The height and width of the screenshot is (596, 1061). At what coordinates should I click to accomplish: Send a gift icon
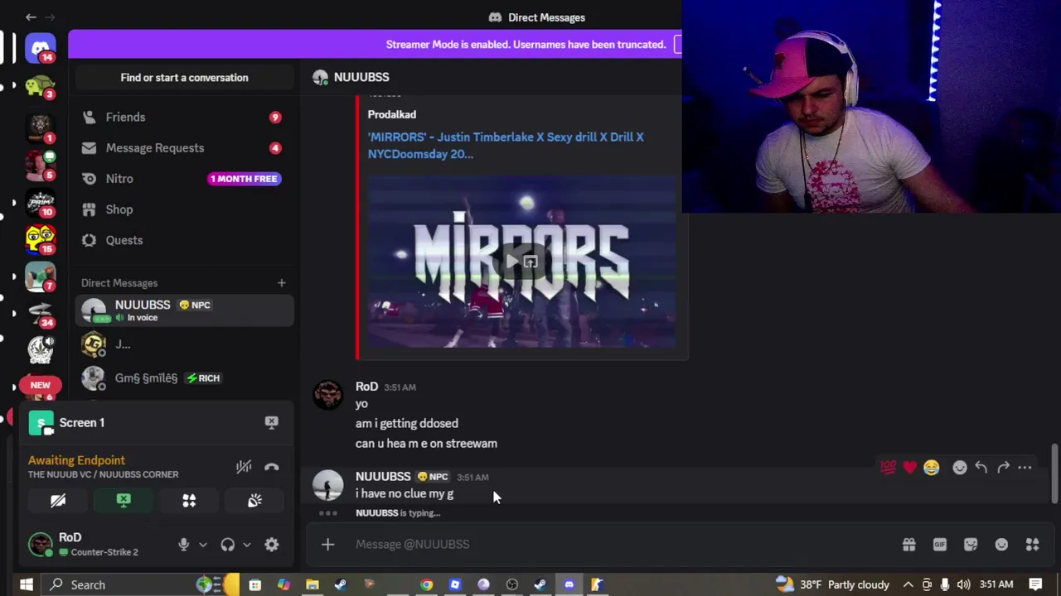tap(908, 544)
